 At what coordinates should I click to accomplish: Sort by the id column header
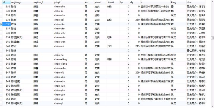(7, 2)
